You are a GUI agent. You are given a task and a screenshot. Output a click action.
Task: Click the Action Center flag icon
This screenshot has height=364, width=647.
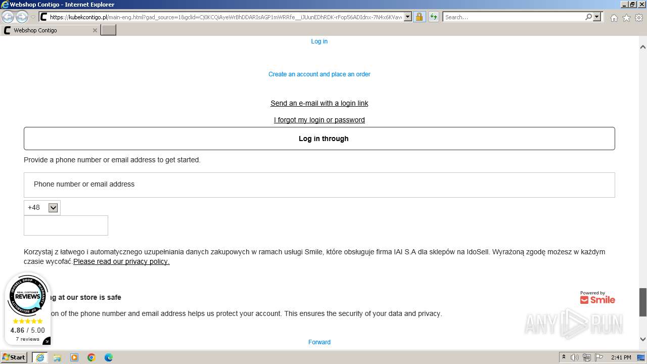[x=599, y=357]
